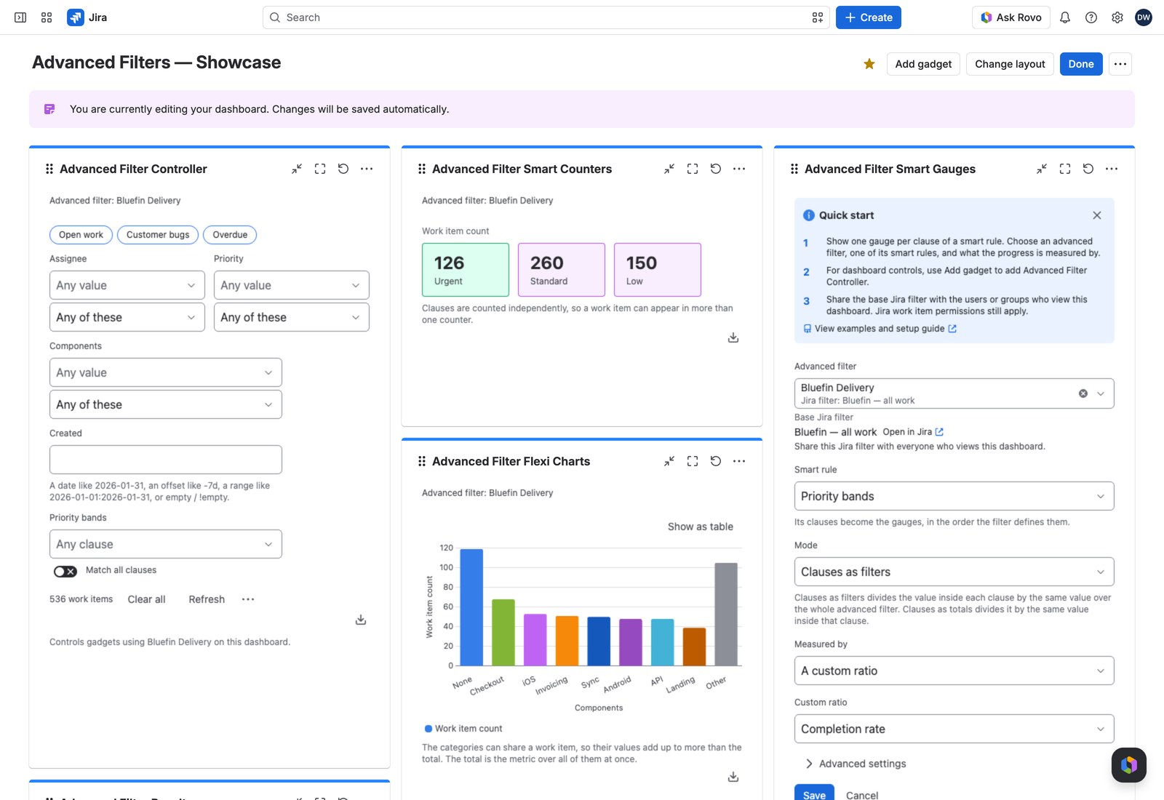Image resolution: width=1164 pixels, height=800 pixels.
Task: Maximize the Advanced Filter Smart Counters gadget
Action: (x=693, y=169)
